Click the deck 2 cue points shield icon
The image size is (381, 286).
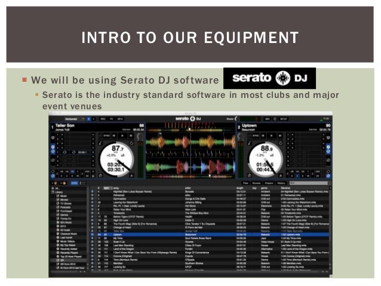pos(328,137)
